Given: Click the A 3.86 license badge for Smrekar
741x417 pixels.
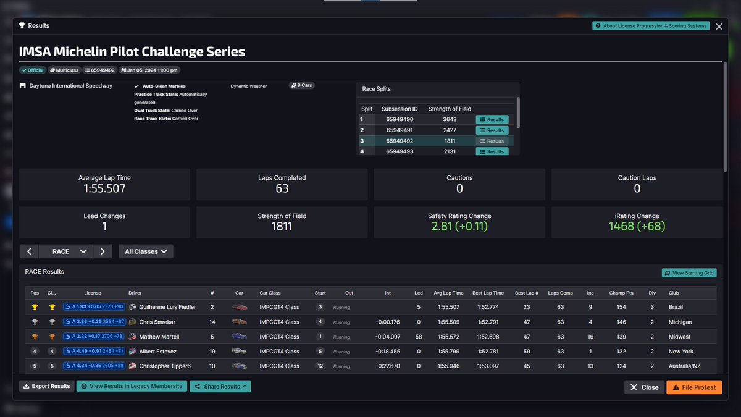Looking at the screenshot, I should pyautogui.click(x=94, y=322).
